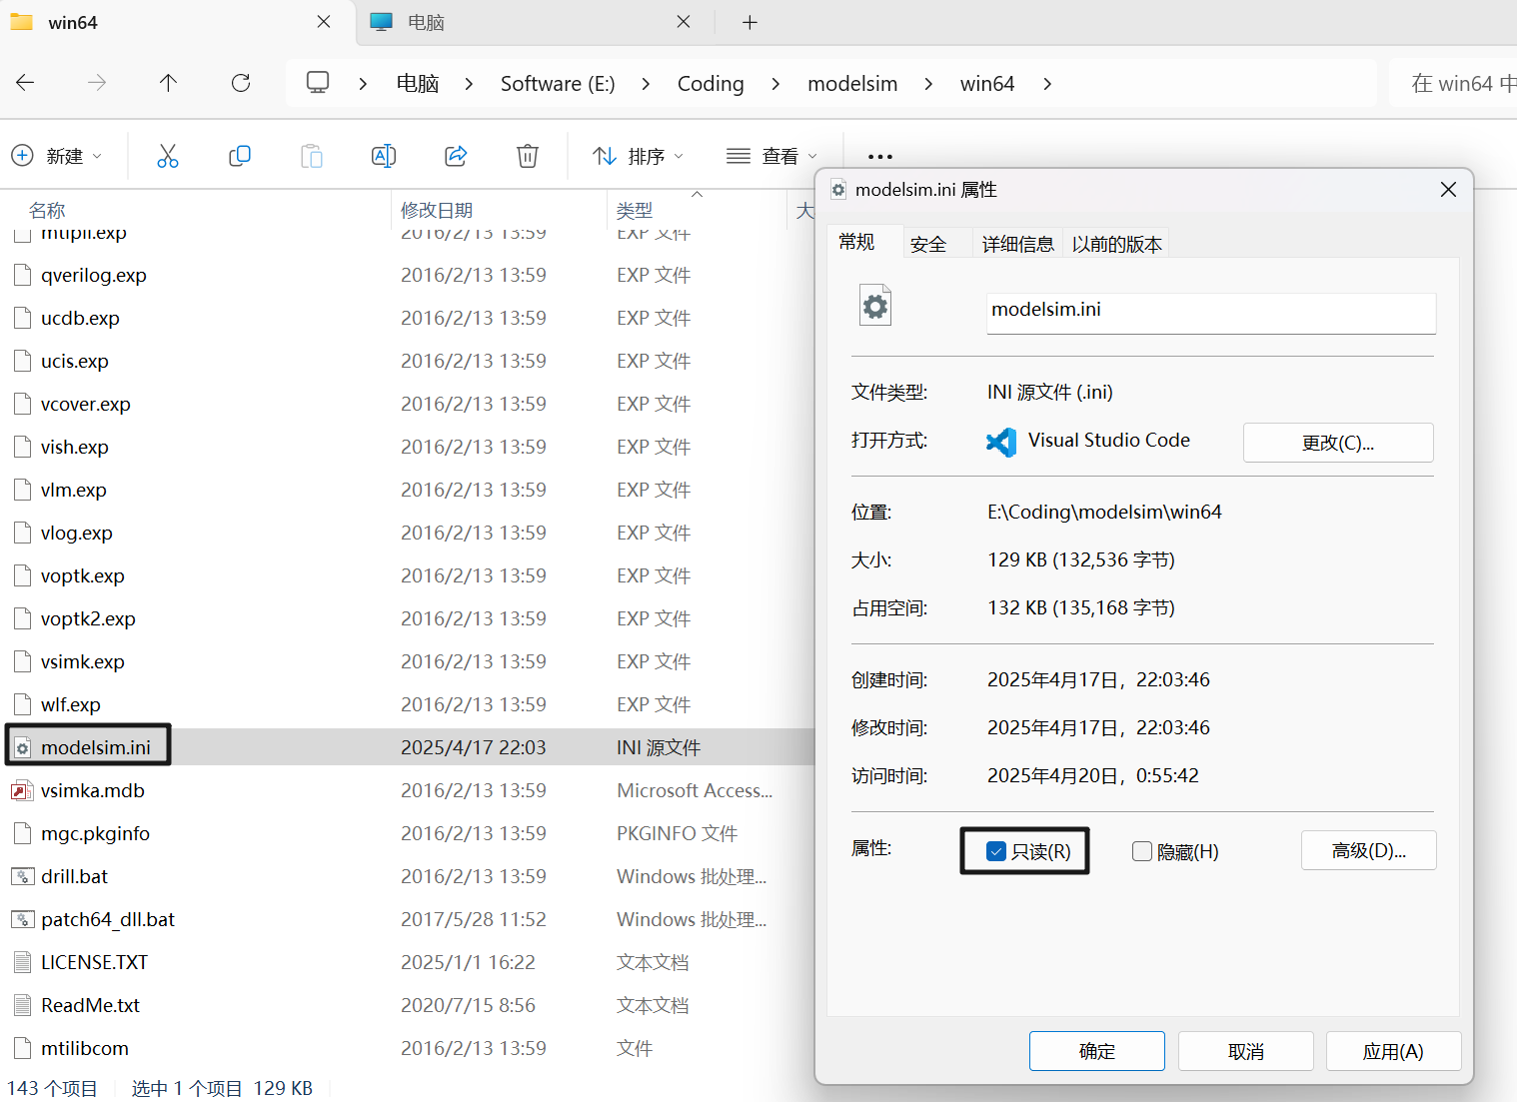Open the 查看 view dropdown

(x=771, y=156)
